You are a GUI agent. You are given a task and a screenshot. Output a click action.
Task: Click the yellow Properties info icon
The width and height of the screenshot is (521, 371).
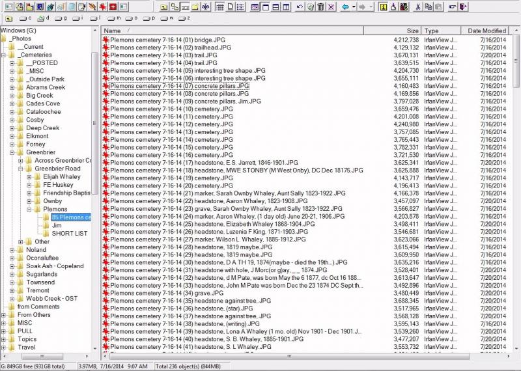click(x=383, y=7)
